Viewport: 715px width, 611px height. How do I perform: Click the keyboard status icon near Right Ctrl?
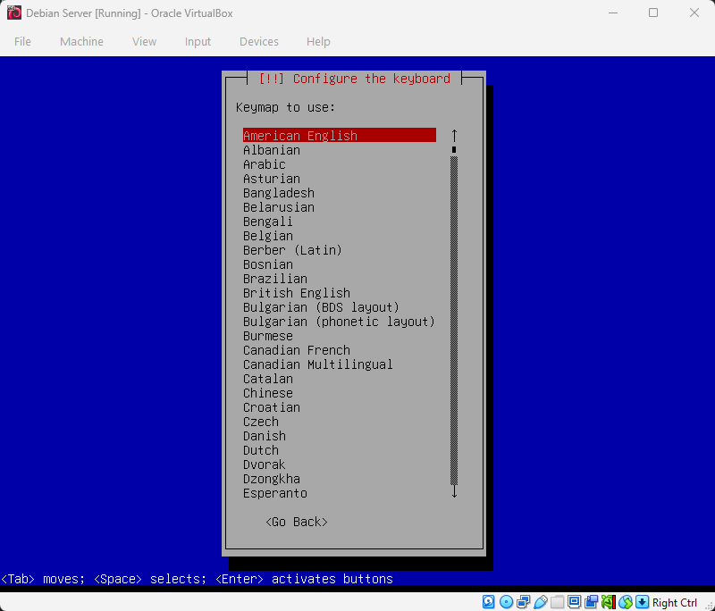click(x=641, y=602)
